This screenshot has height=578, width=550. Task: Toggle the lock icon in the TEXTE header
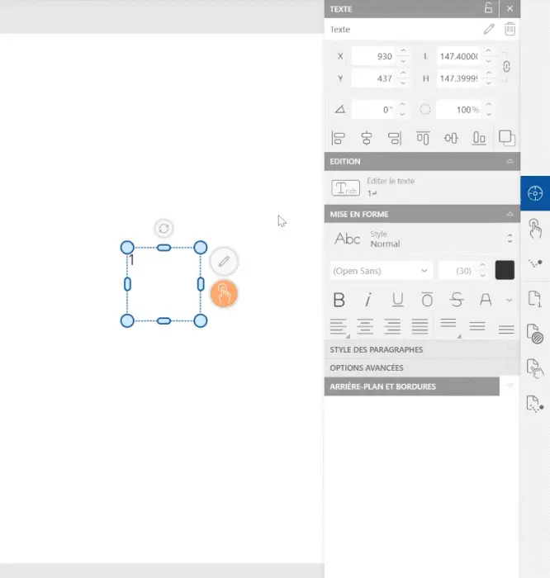click(x=489, y=8)
